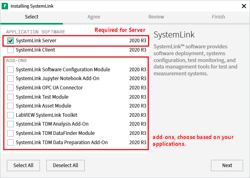Click the SystemLink Asset Module label

pos(44,106)
